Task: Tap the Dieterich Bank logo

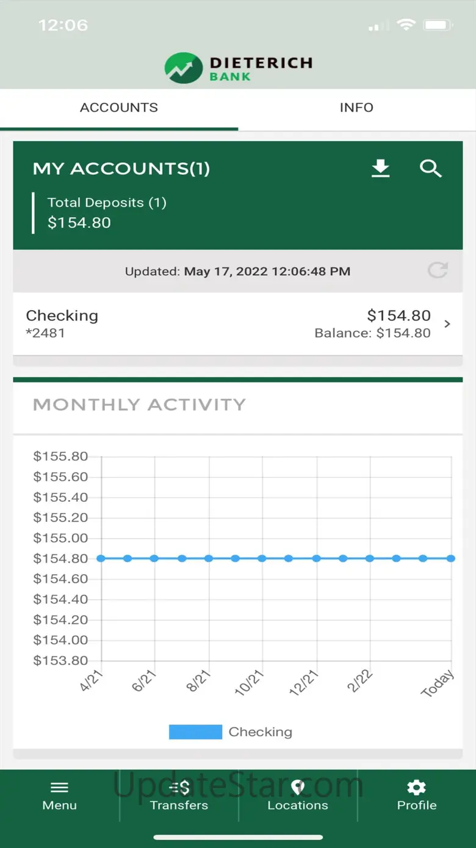Action: click(238, 68)
